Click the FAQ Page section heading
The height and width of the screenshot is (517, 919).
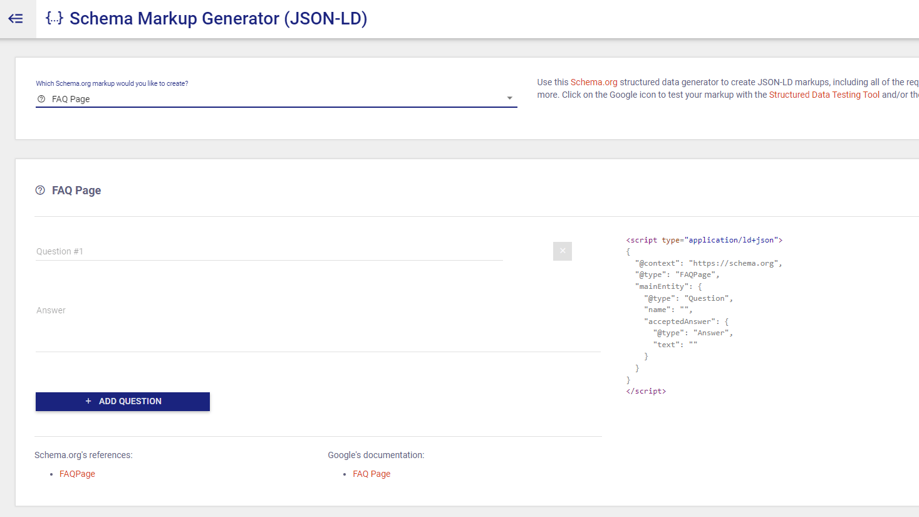click(x=78, y=190)
